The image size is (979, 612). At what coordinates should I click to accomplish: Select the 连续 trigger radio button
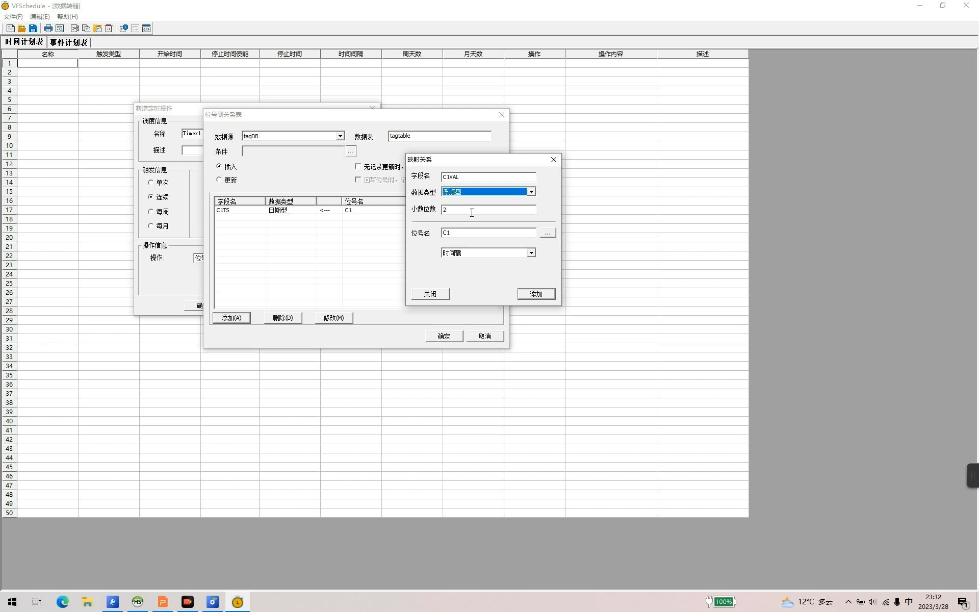150,196
